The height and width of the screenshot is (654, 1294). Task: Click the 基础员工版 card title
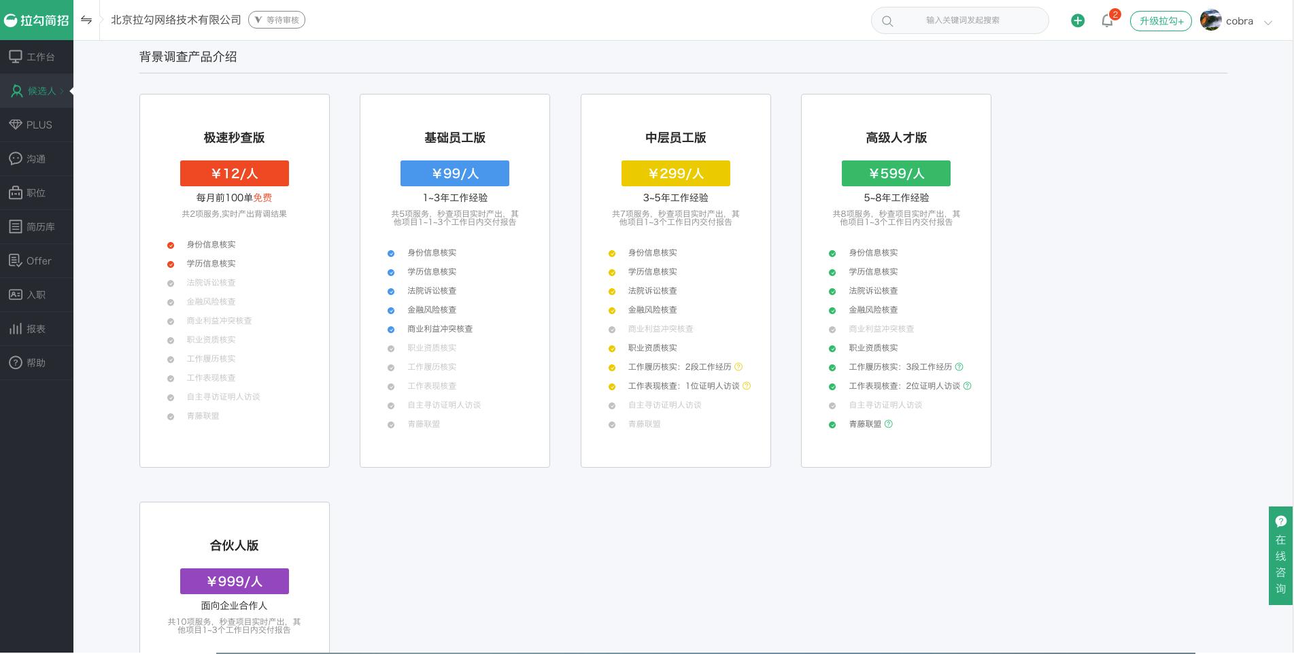tap(455, 137)
